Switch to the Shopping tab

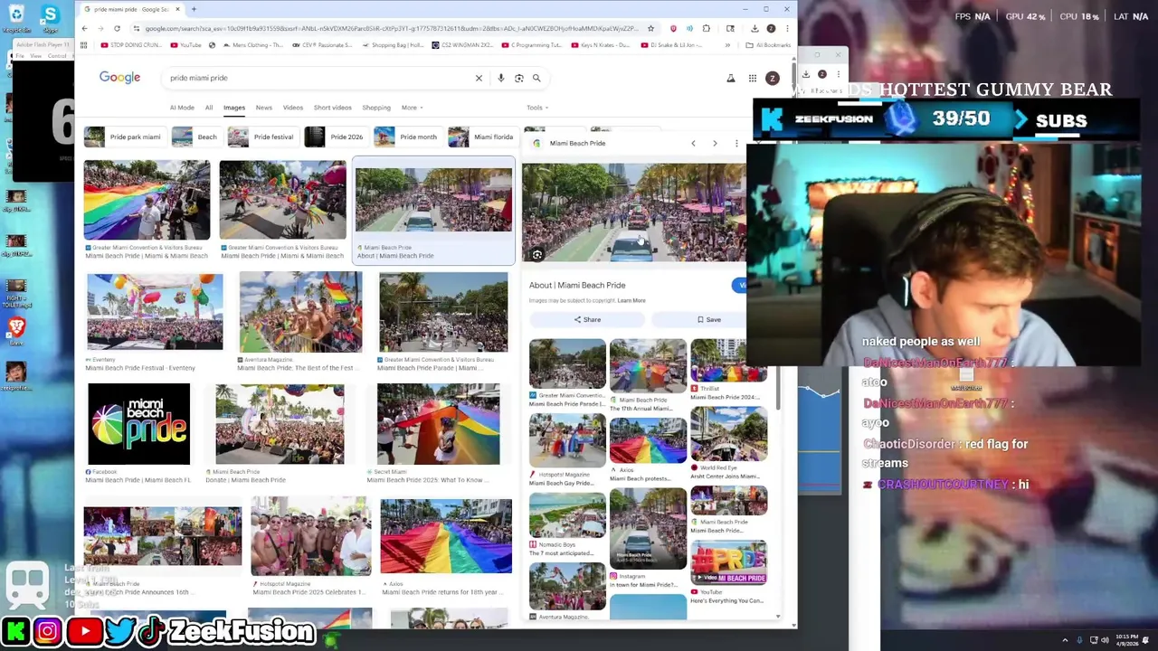[x=376, y=108]
